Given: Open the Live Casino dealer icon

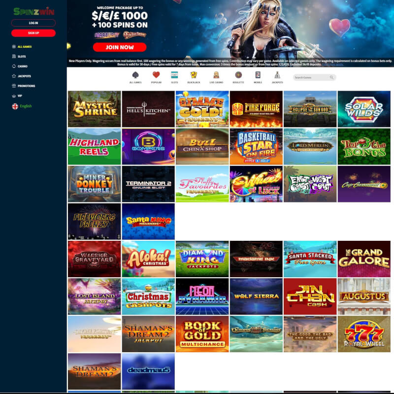Looking at the screenshot, I should (x=217, y=75).
